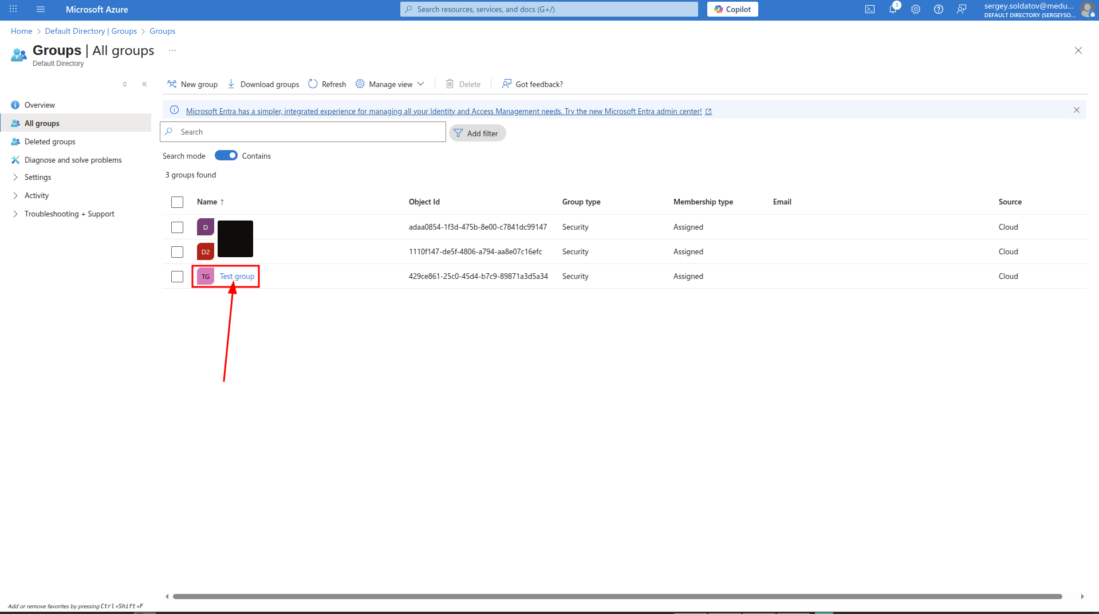Image resolution: width=1099 pixels, height=614 pixels.
Task: Click Download groups
Action: [x=263, y=84]
